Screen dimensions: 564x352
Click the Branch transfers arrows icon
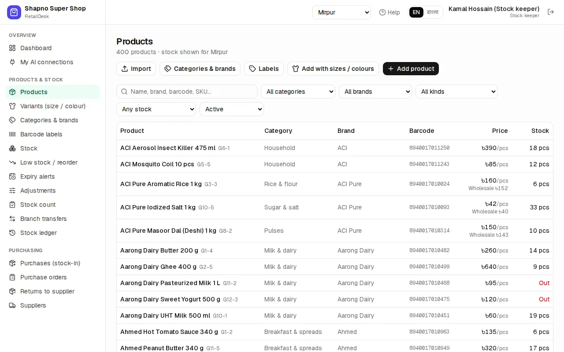12,219
